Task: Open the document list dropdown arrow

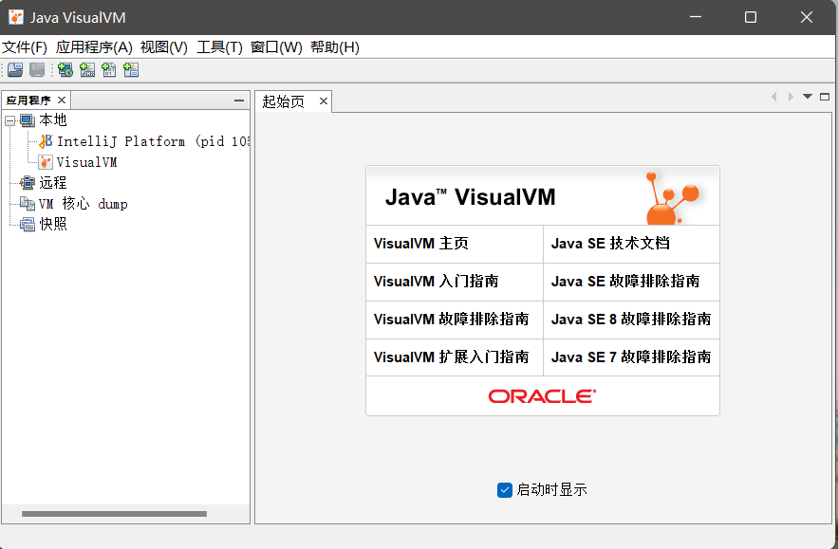Action: 808,97
